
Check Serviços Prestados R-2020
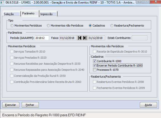pyautogui.click(x=12, y=58)
